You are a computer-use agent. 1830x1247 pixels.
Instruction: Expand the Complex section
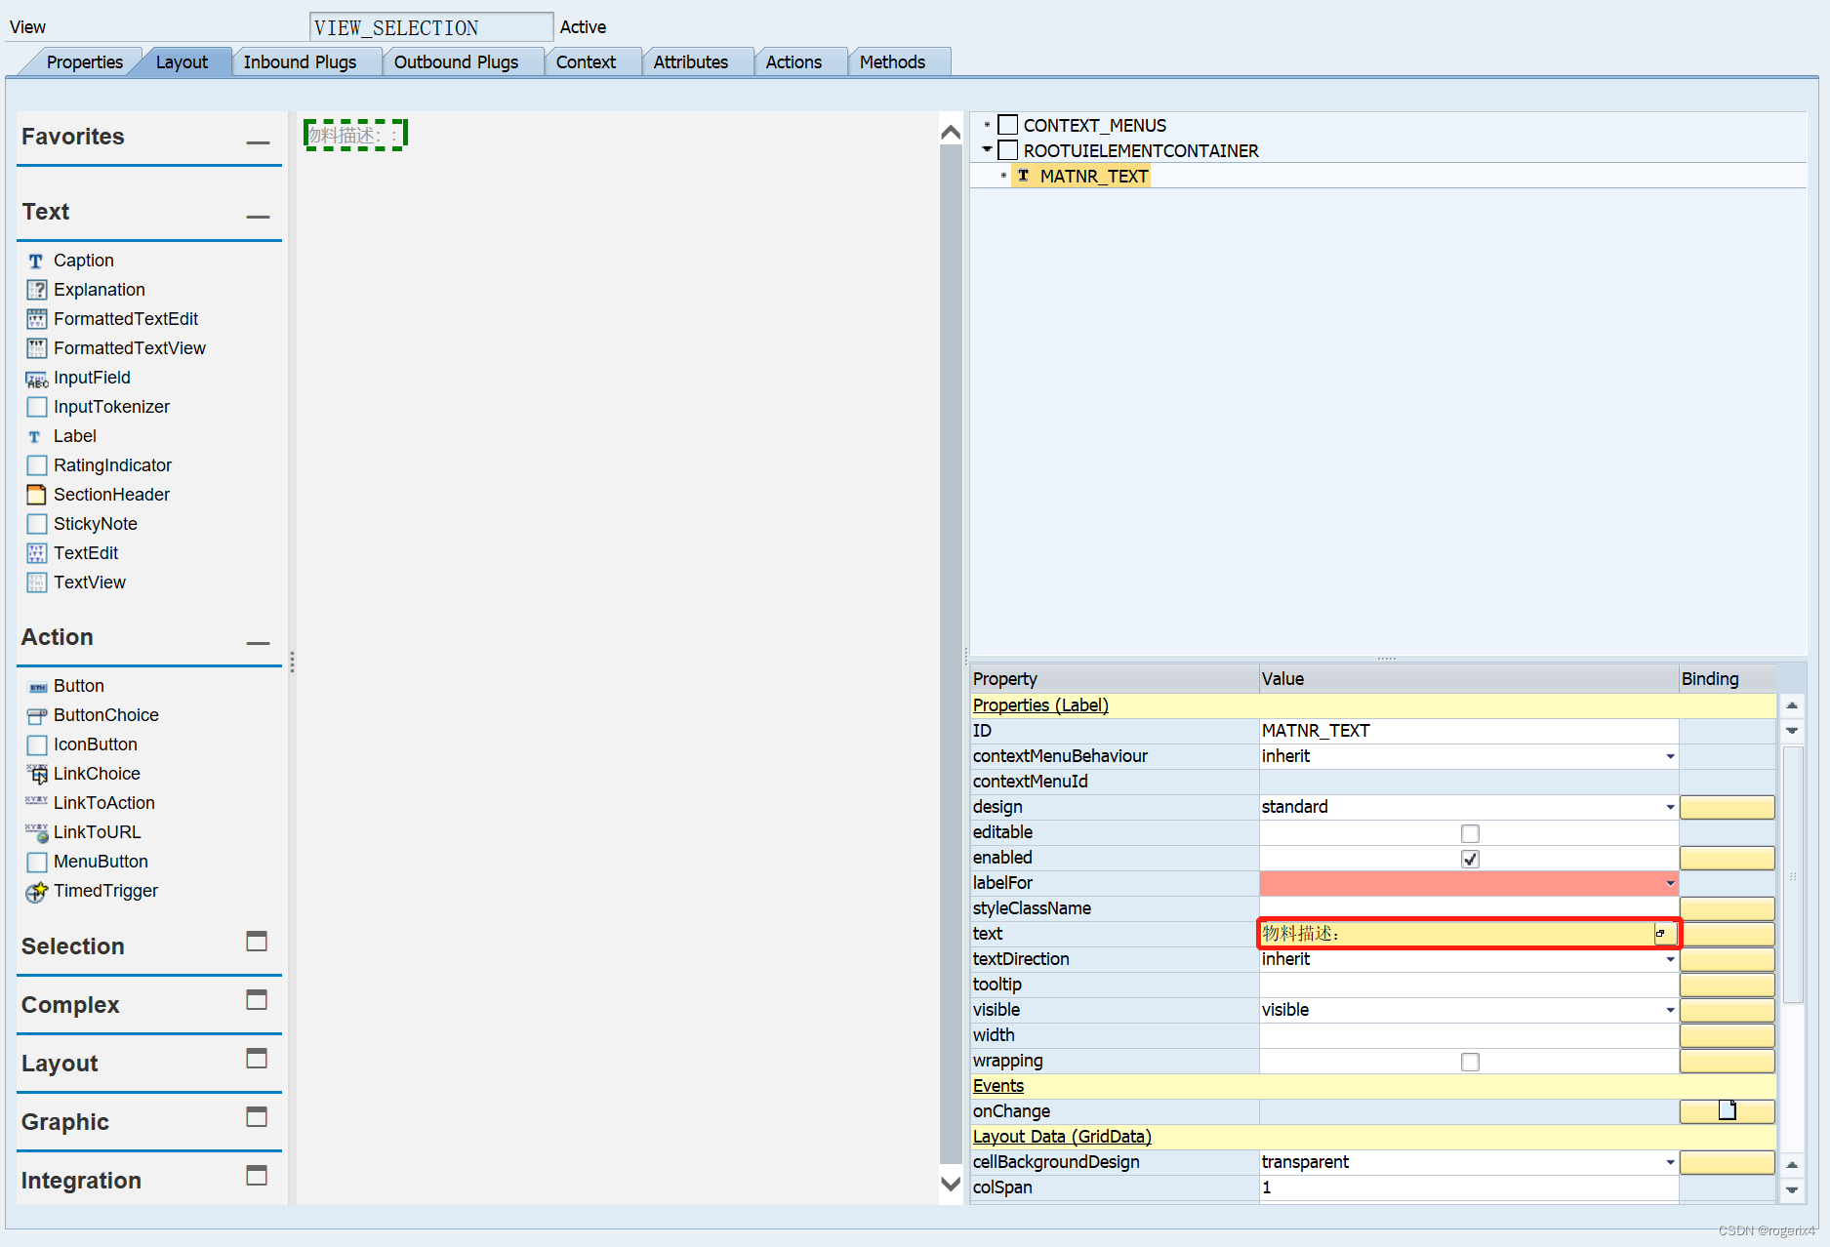click(257, 1000)
